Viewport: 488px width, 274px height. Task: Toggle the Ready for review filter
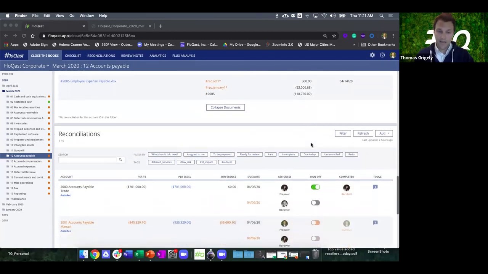[x=250, y=155]
